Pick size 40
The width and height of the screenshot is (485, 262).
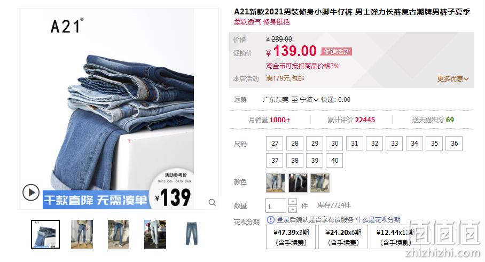point(335,161)
